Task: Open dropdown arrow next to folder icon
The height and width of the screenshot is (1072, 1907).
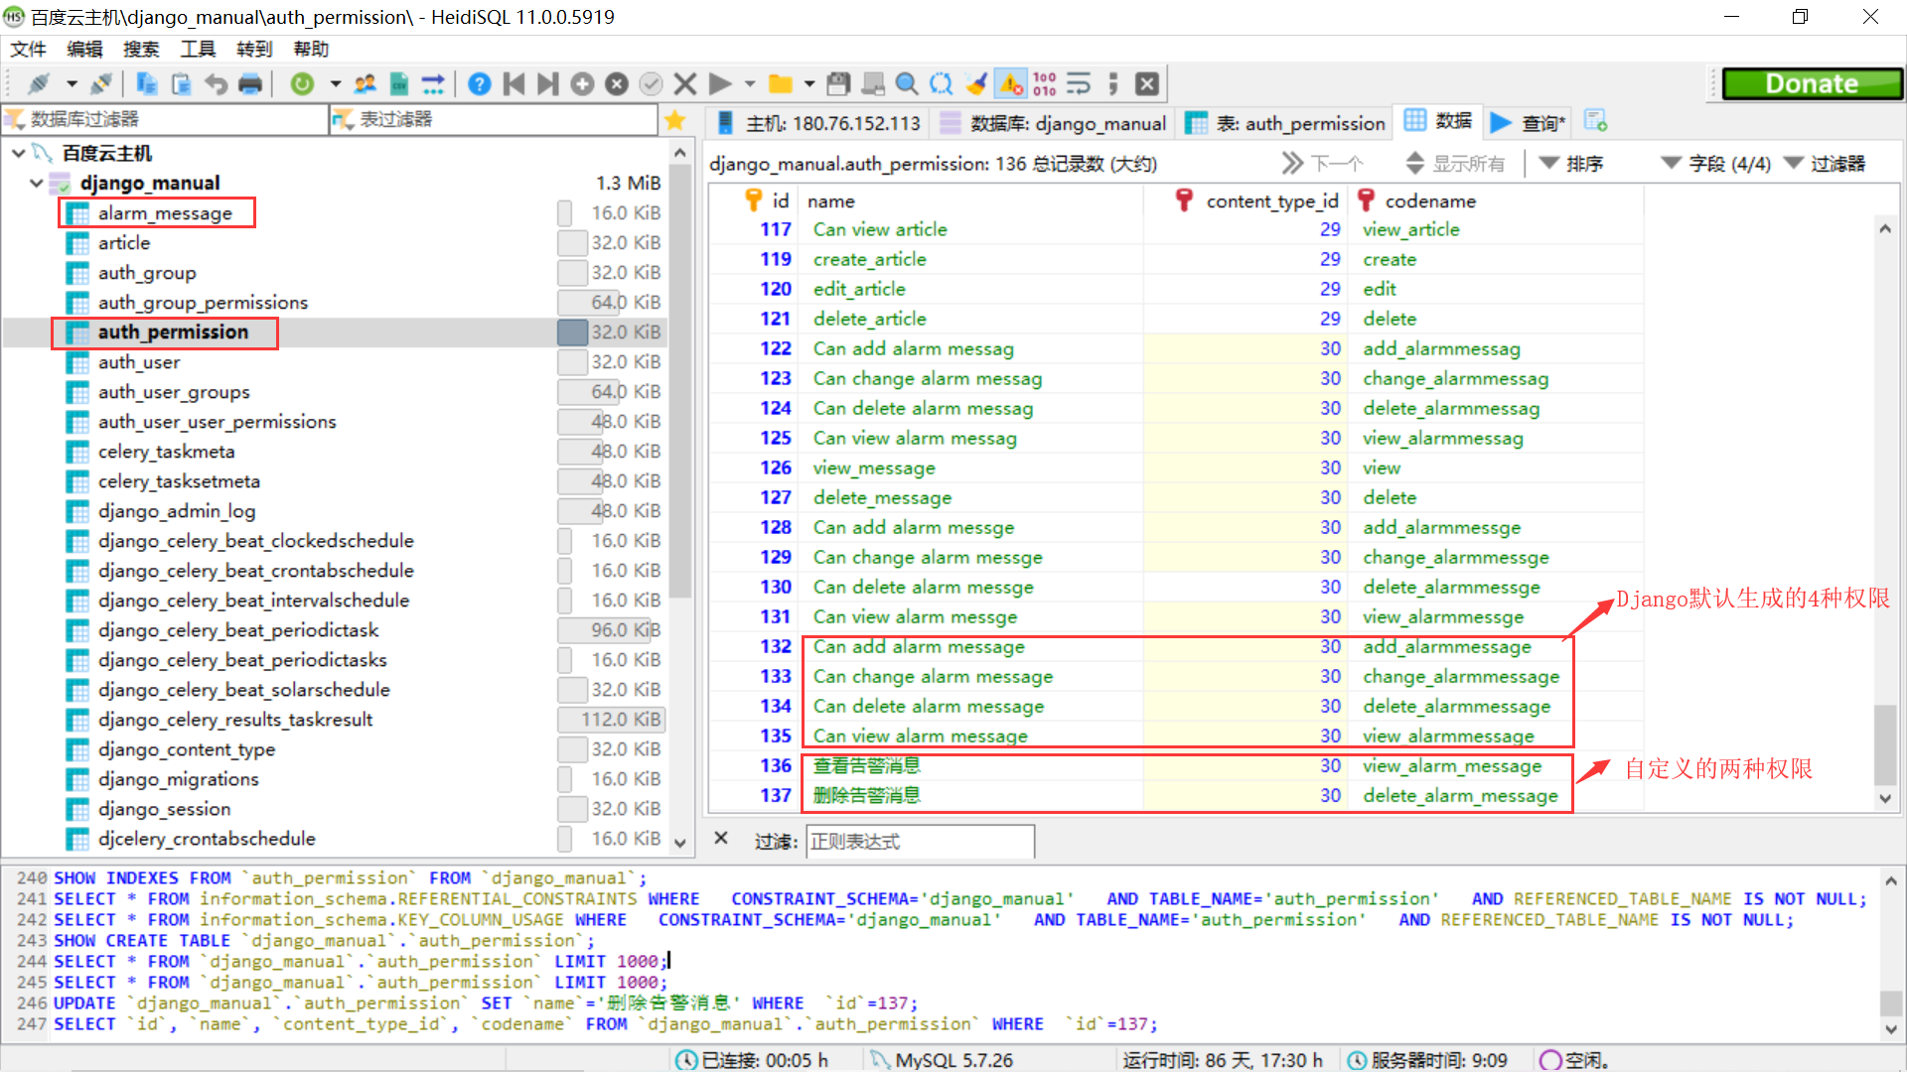Action: coord(809,84)
